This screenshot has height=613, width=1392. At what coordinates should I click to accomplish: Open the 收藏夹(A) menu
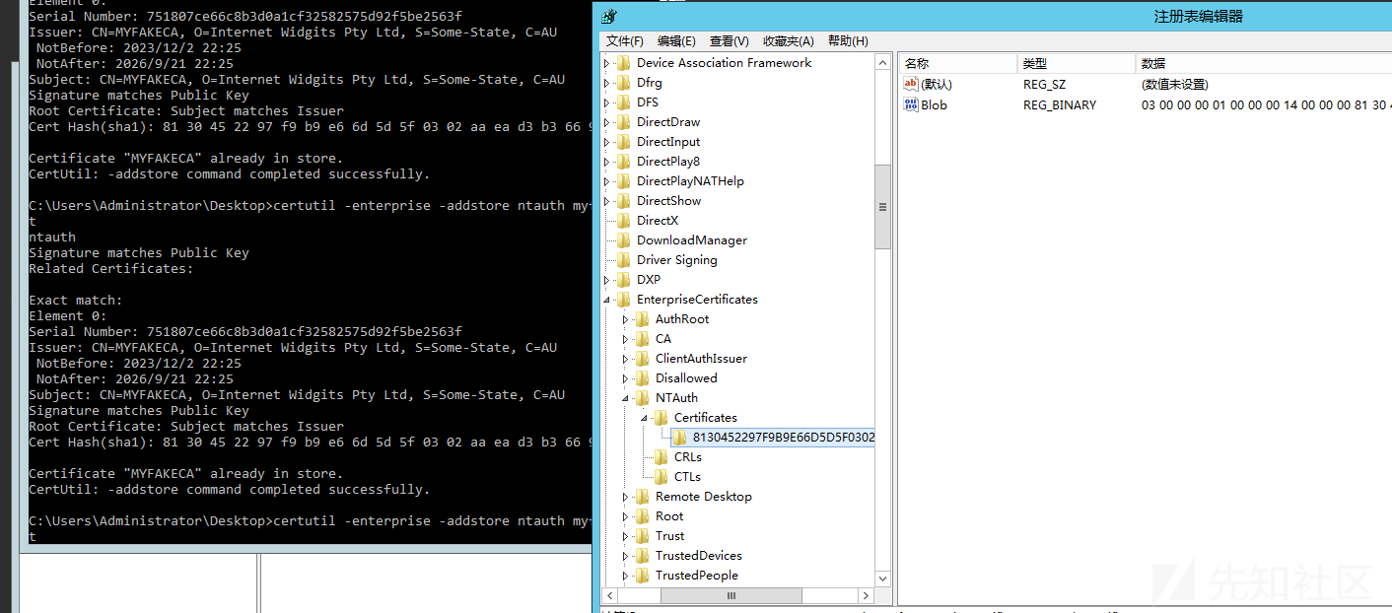(789, 40)
